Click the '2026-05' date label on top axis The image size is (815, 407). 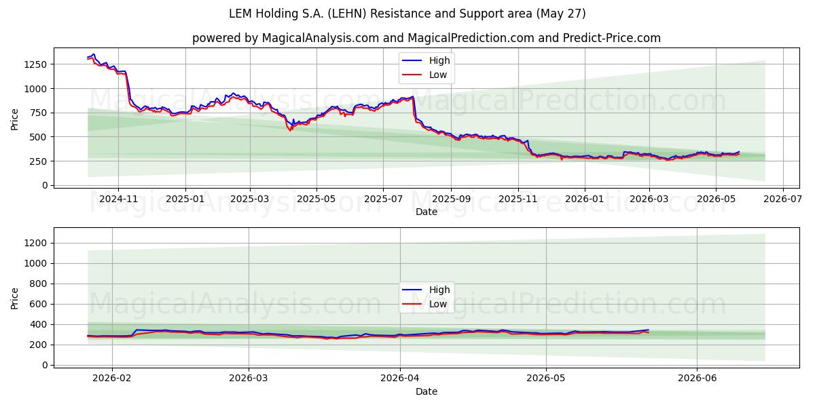[715, 199]
